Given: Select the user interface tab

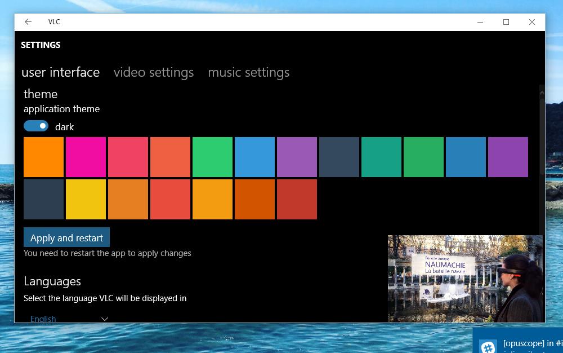Looking at the screenshot, I should pos(60,72).
